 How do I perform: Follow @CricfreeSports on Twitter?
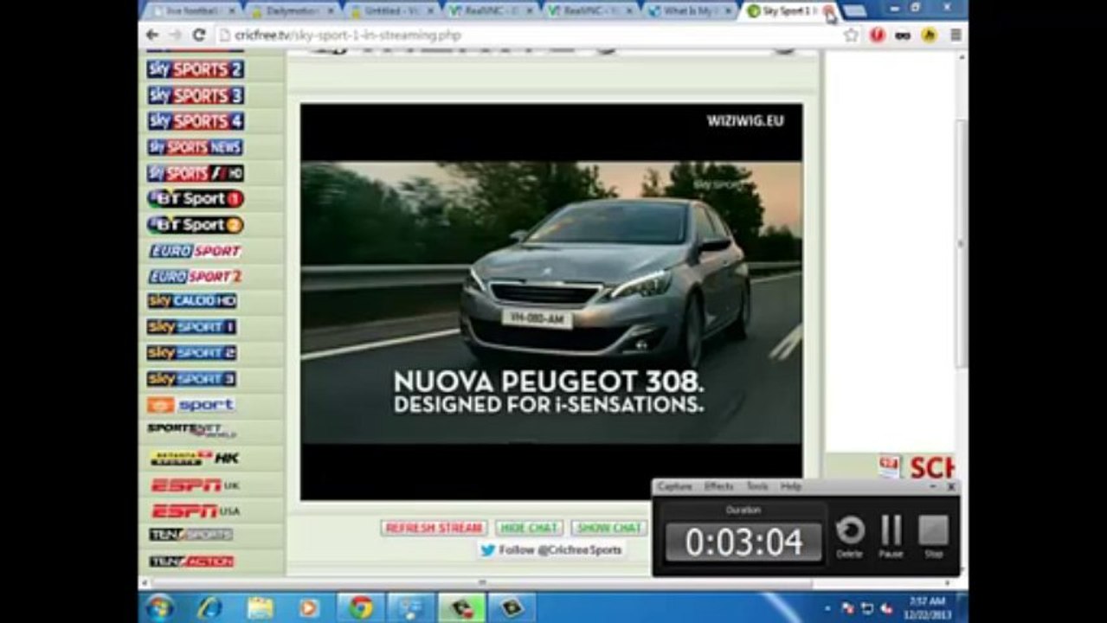[551, 550]
